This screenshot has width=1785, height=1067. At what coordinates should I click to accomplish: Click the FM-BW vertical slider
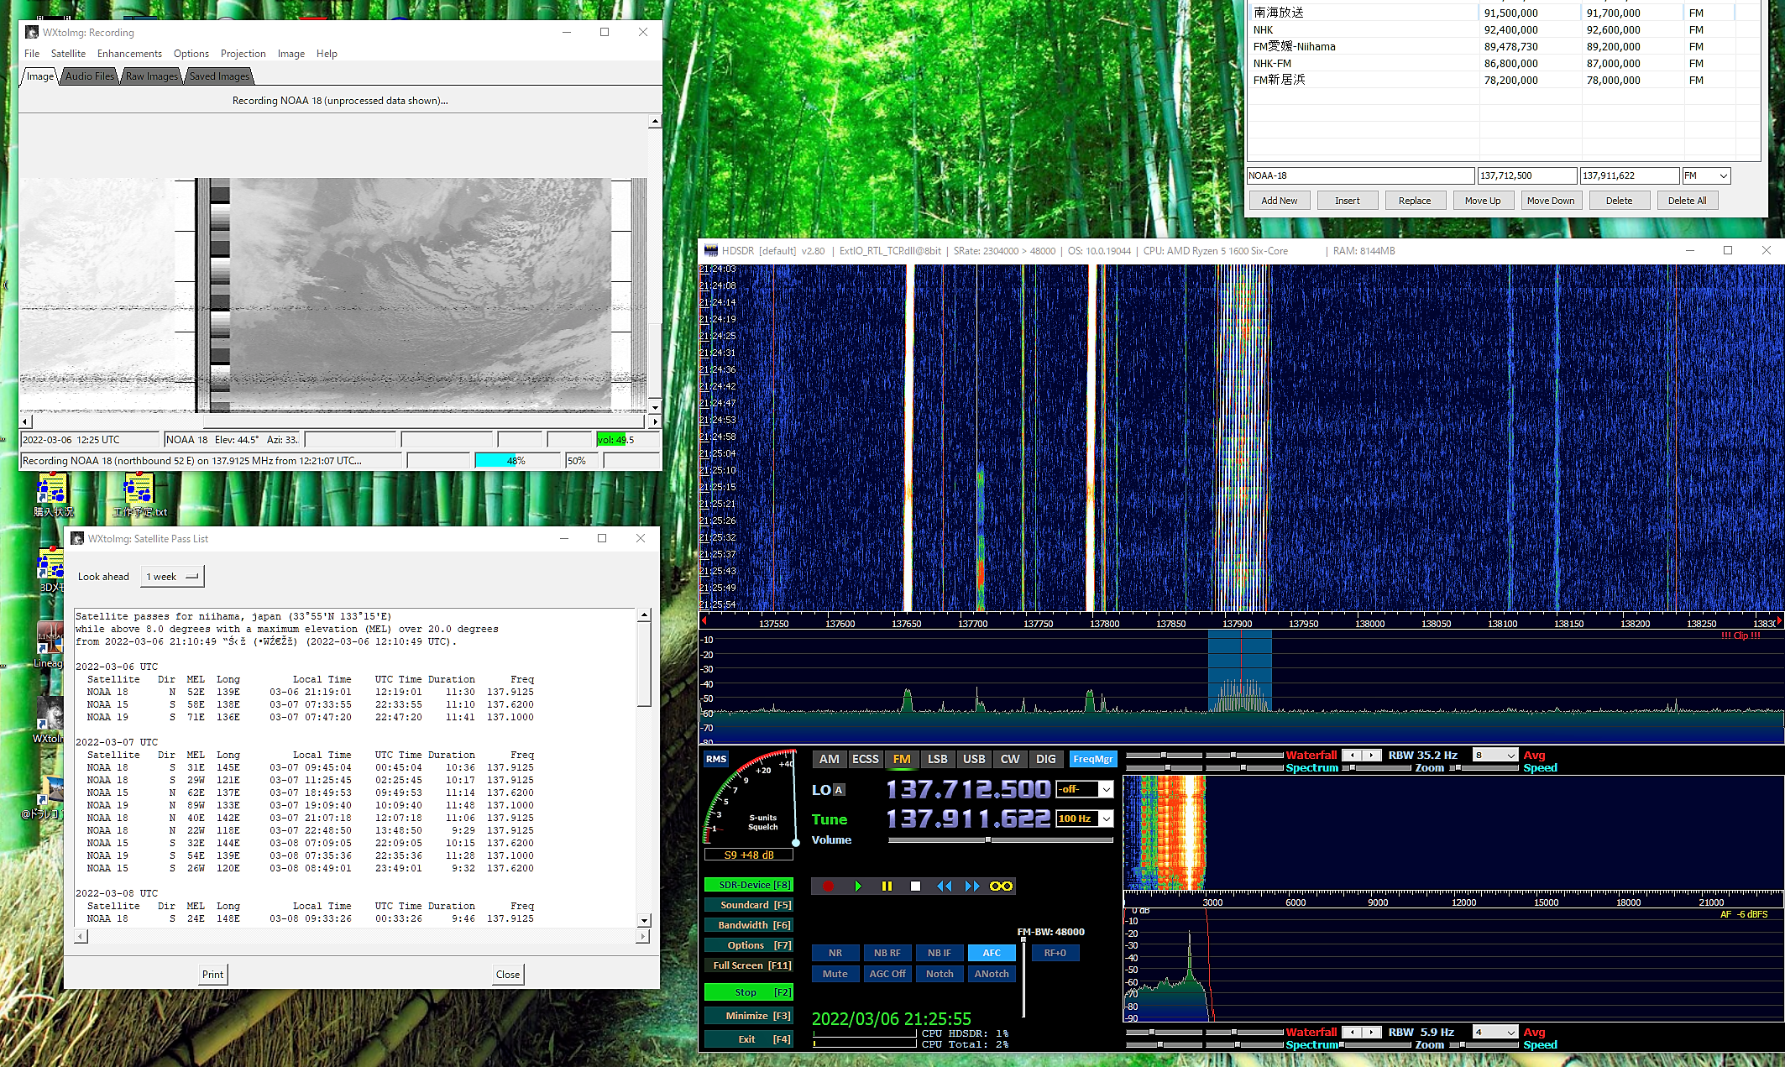coord(1023,978)
